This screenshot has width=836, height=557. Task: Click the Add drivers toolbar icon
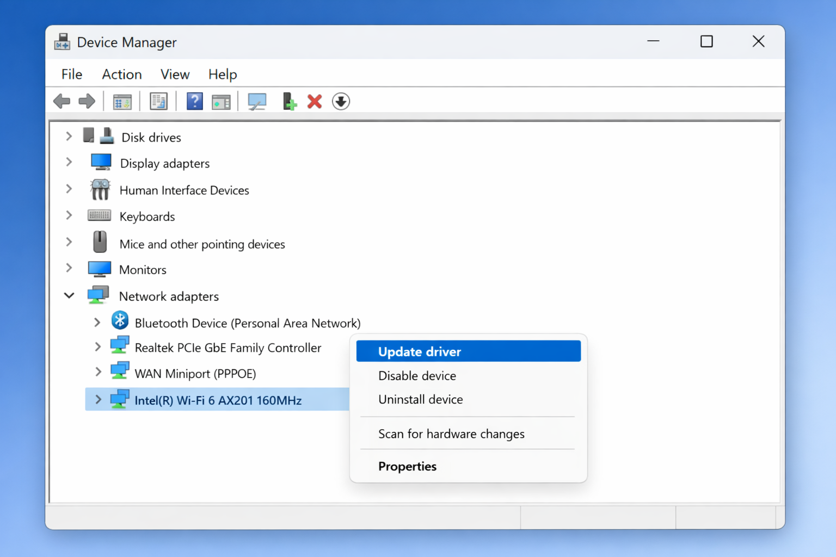(x=289, y=101)
